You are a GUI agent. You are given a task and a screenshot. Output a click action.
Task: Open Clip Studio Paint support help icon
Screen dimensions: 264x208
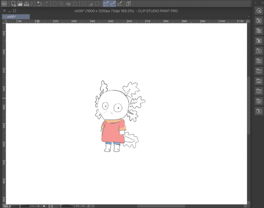[128, 4]
